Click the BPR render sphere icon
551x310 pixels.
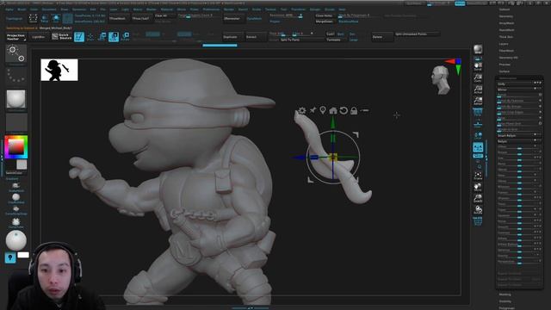coord(478,49)
